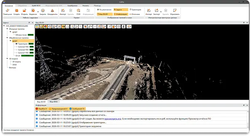Click the orange crop box icon

coord(85,27)
